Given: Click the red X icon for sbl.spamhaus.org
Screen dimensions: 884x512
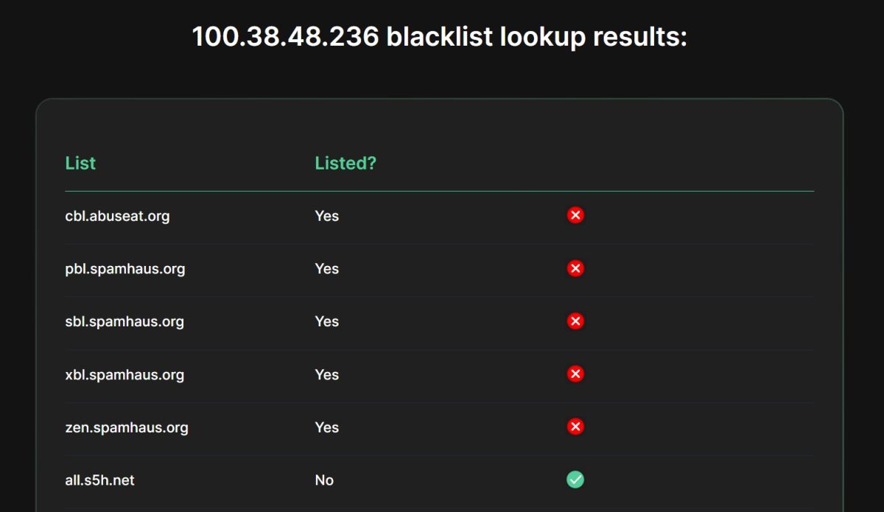Looking at the screenshot, I should tap(575, 321).
